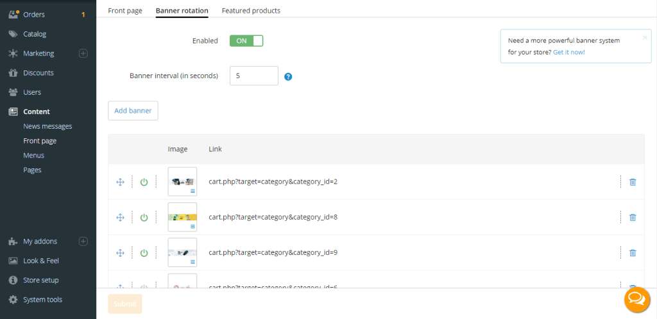
Task: Open the Discounts section
Action: 38,73
